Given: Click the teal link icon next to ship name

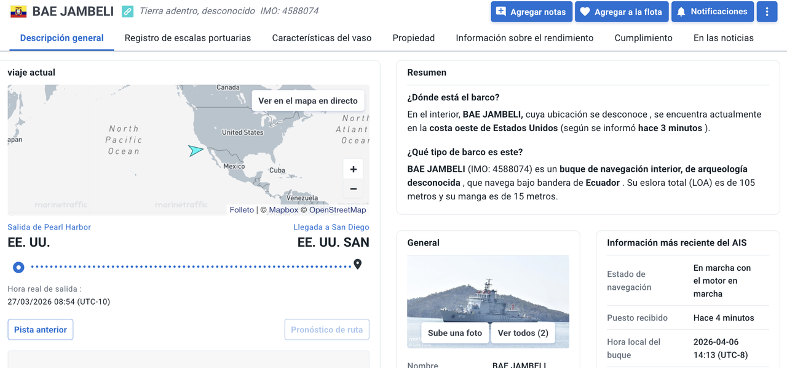Looking at the screenshot, I should pos(127,11).
